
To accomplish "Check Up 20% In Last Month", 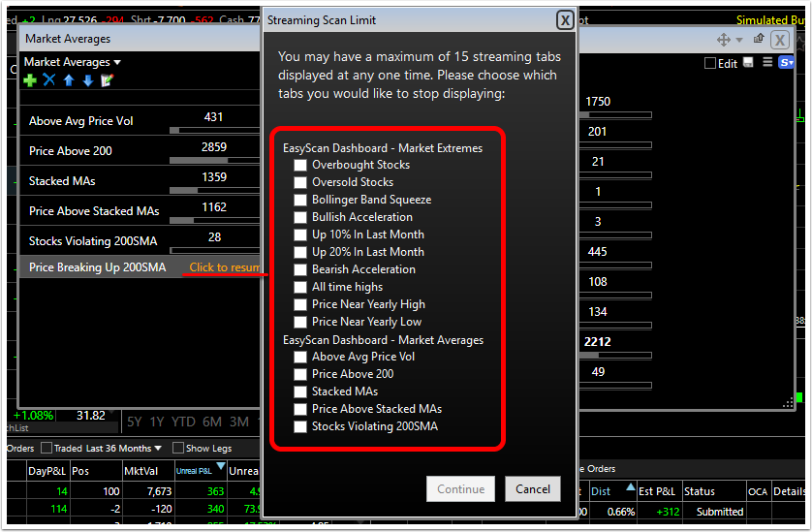I will click(300, 252).
